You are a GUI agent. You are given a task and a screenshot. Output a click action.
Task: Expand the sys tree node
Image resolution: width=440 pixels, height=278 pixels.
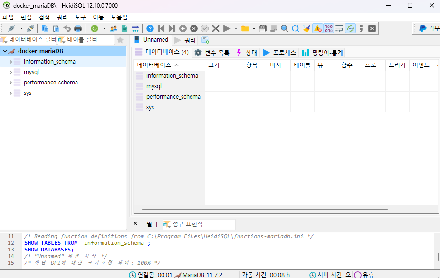[10, 93]
